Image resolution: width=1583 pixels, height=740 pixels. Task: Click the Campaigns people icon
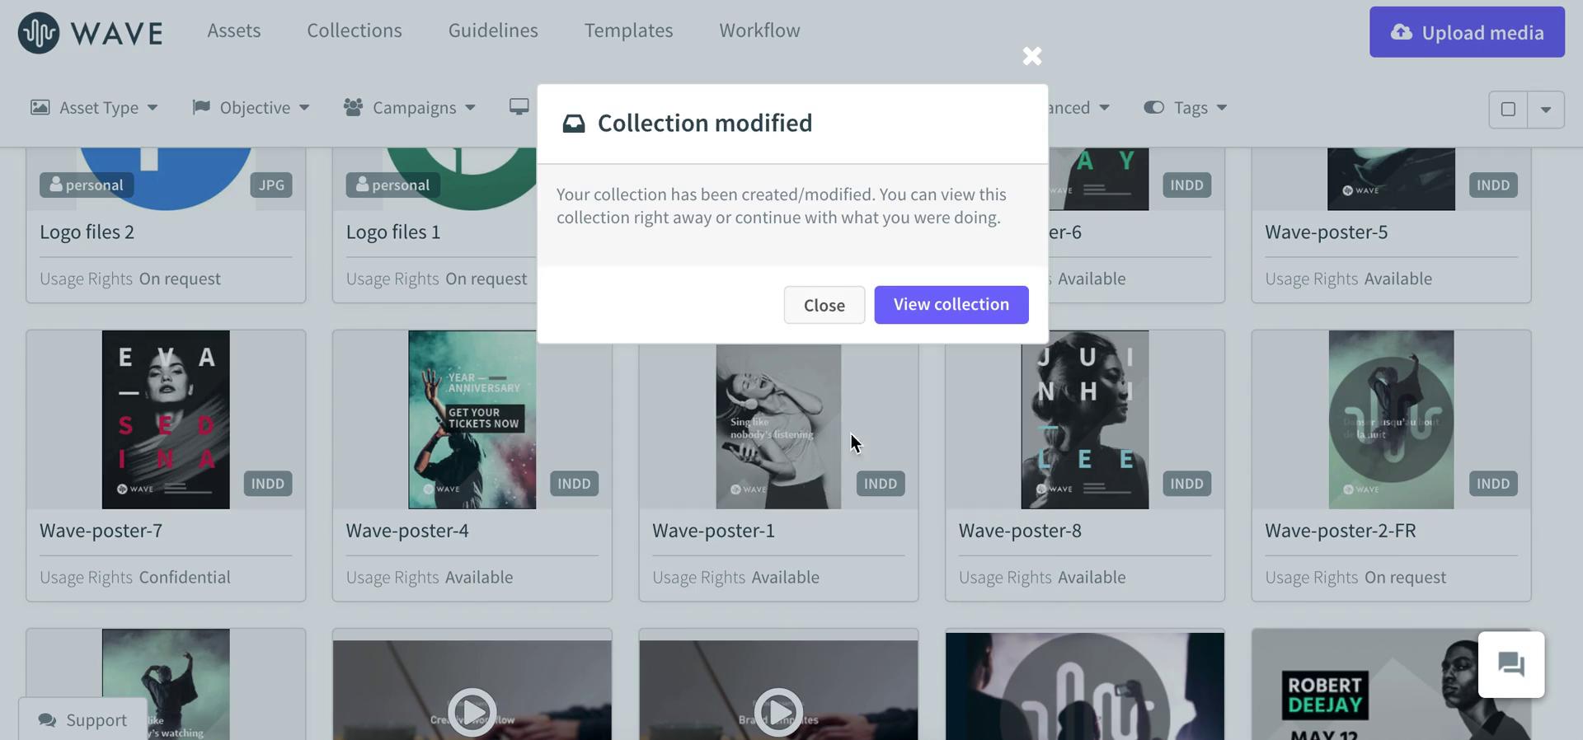pos(354,107)
